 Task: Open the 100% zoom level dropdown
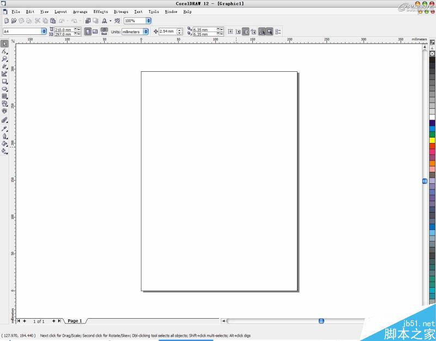pyautogui.click(x=147, y=21)
